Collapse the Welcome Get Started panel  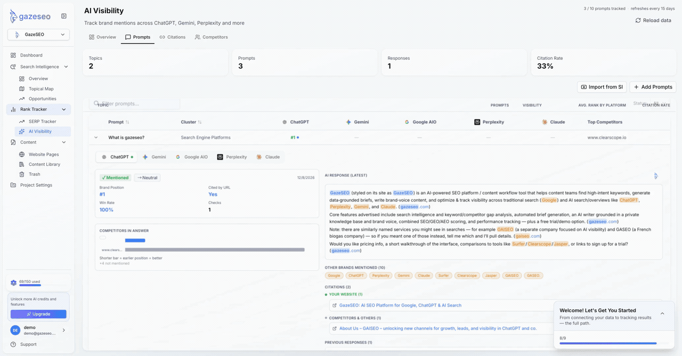pos(662,314)
